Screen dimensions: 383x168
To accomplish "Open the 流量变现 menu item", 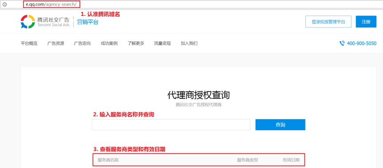I will pyautogui.click(x=162, y=43).
